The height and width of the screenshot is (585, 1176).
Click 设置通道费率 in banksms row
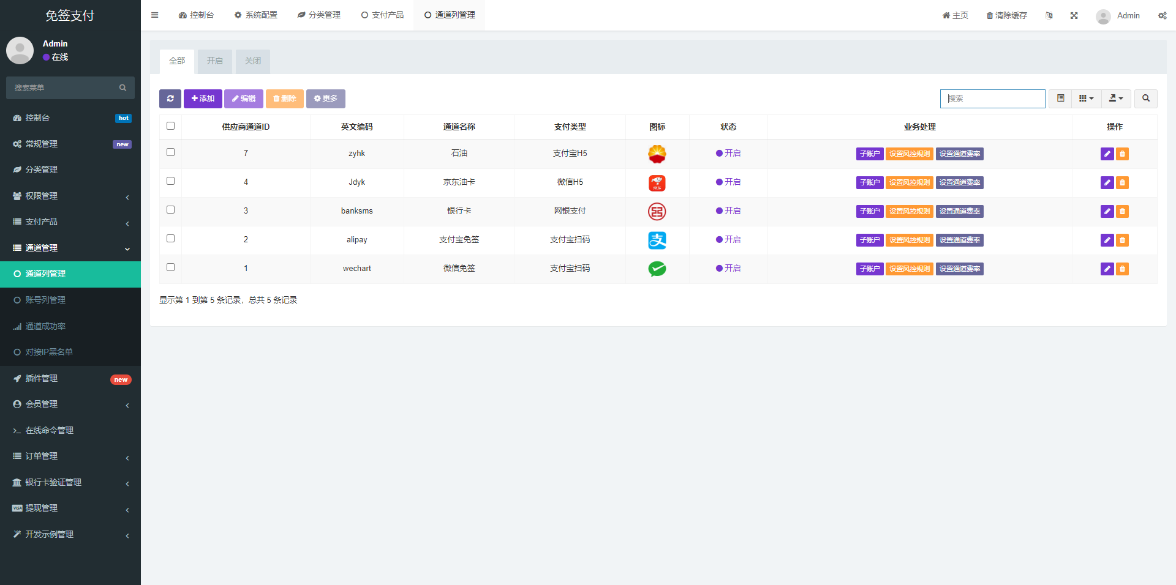click(x=960, y=211)
